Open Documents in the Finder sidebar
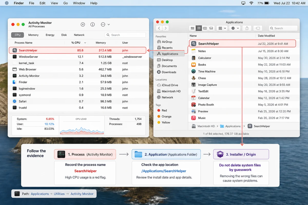308x205 pixels. 169,66
